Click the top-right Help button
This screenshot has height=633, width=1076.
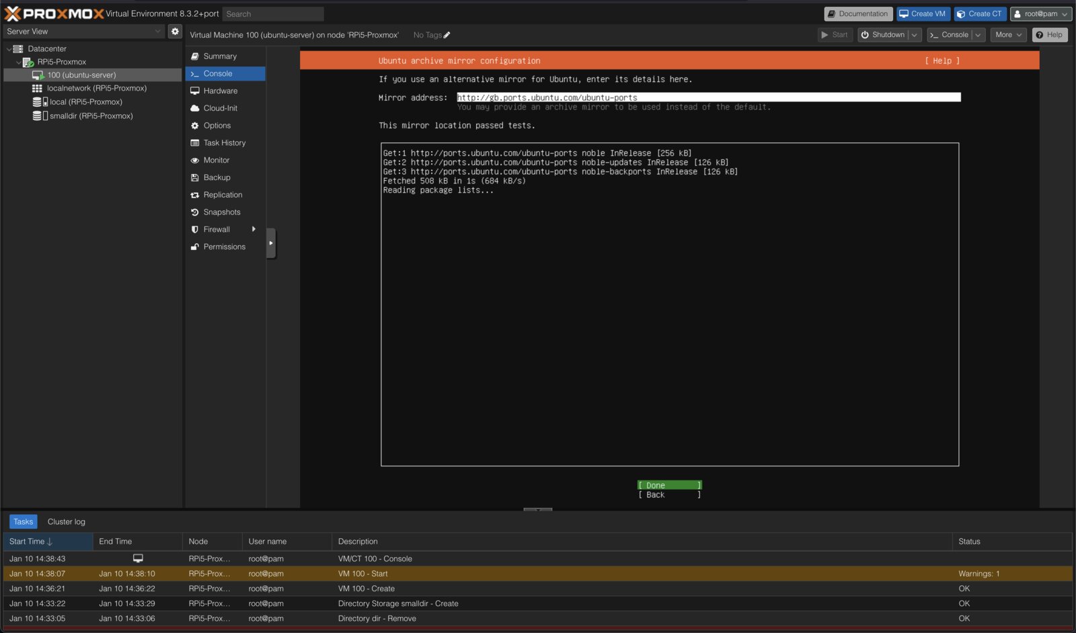[x=1050, y=35]
